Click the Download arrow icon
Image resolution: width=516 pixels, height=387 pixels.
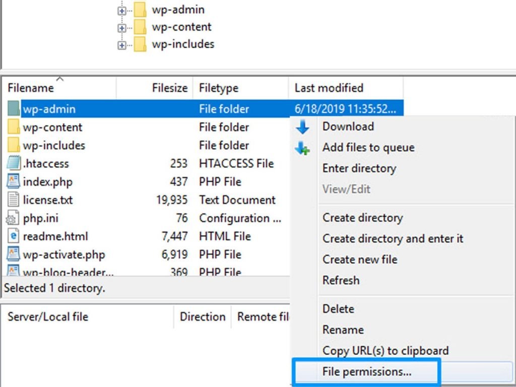pos(303,126)
